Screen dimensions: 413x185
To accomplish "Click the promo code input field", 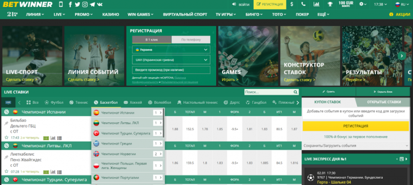I will click(x=171, y=70).
